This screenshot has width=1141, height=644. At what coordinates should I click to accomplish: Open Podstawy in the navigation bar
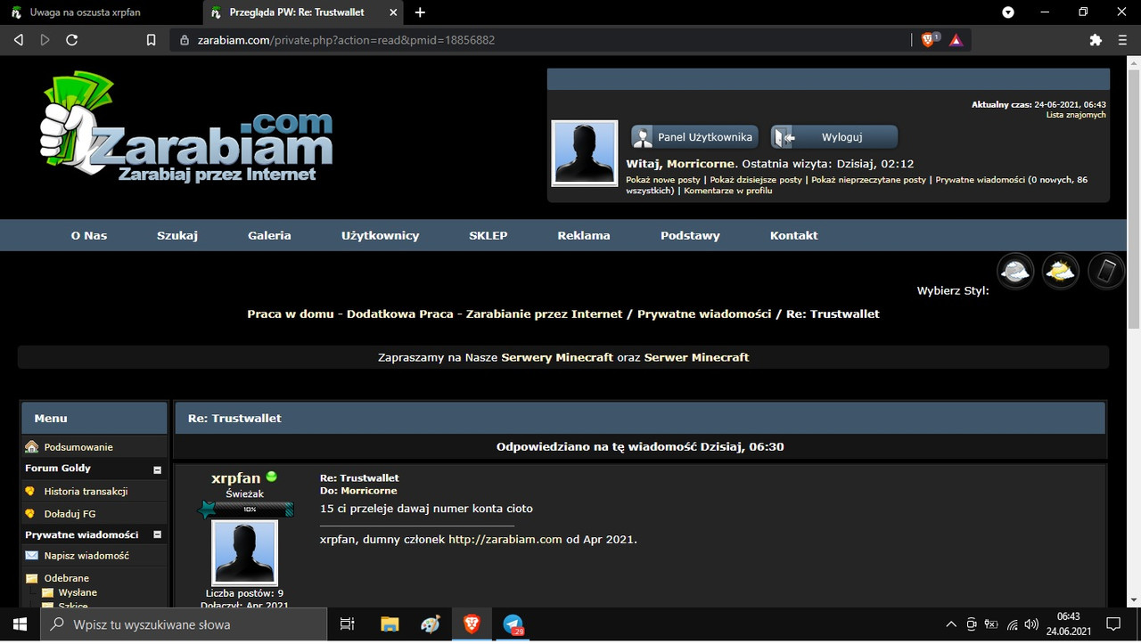pyautogui.click(x=690, y=235)
